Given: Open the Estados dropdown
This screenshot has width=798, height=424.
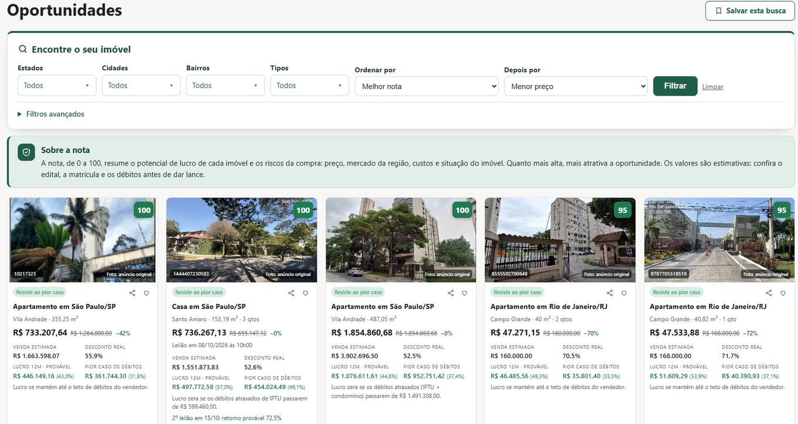Looking at the screenshot, I should 57,86.
